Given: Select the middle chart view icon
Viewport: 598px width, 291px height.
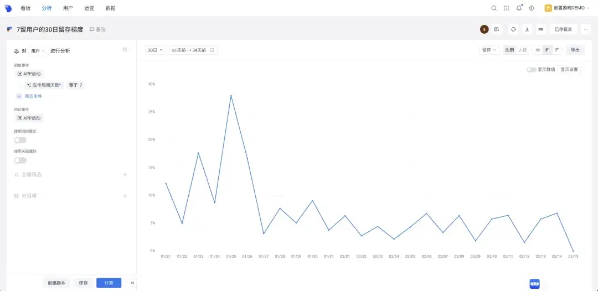Looking at the screenshot, I should [547, 50].
